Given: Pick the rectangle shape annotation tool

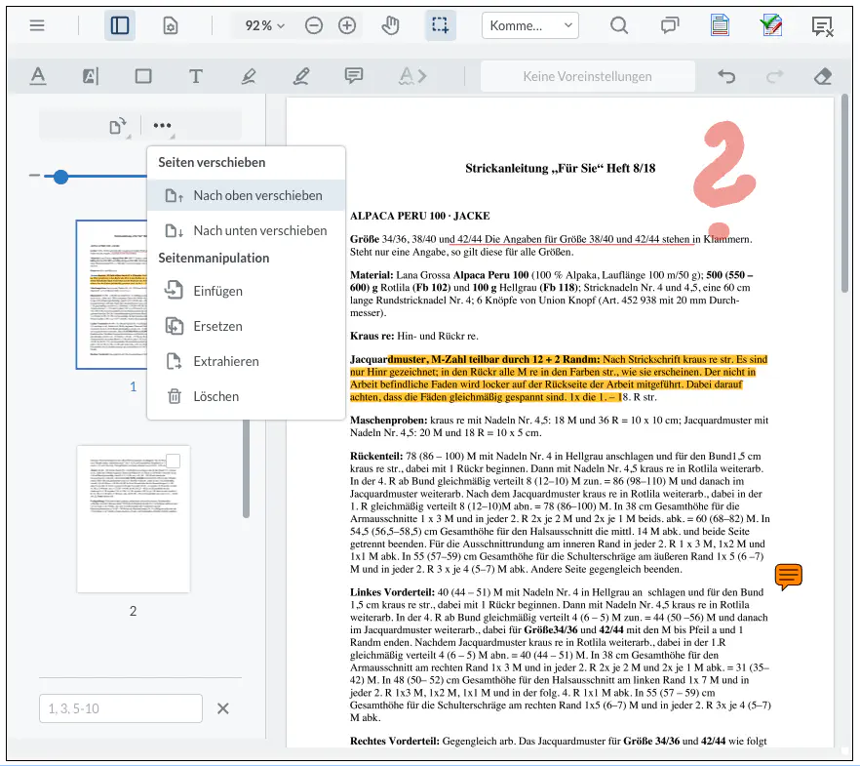Looking at the screenshot, I should [143, 76].
